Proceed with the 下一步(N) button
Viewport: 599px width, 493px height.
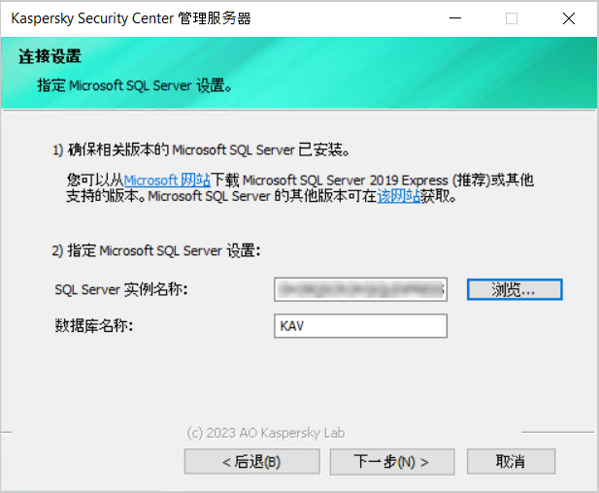tap(391, 461)
